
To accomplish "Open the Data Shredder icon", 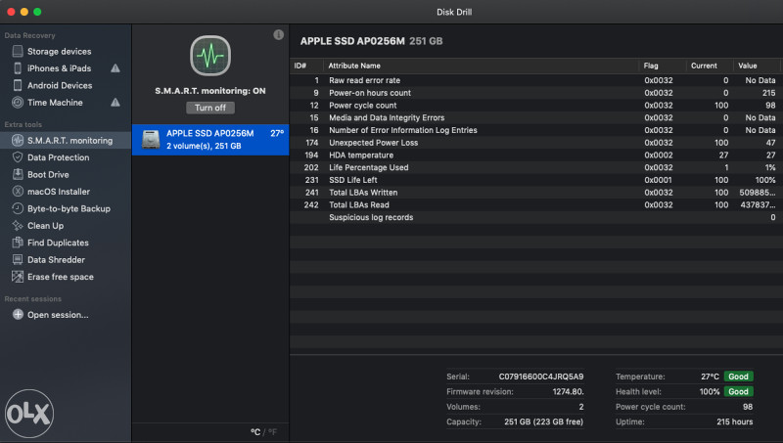I will [x=18, y=259].
